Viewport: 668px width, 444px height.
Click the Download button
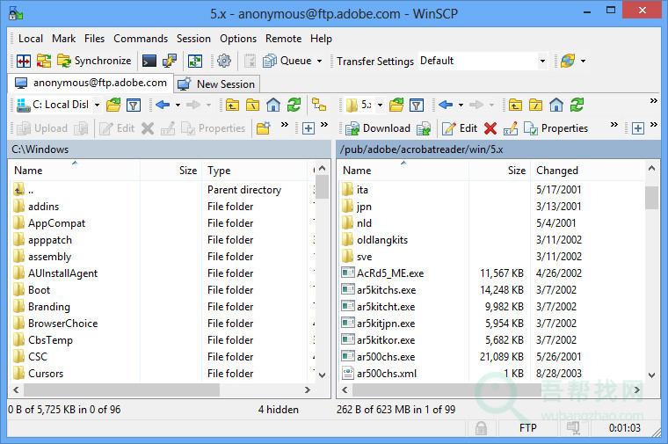coord(379,128)
